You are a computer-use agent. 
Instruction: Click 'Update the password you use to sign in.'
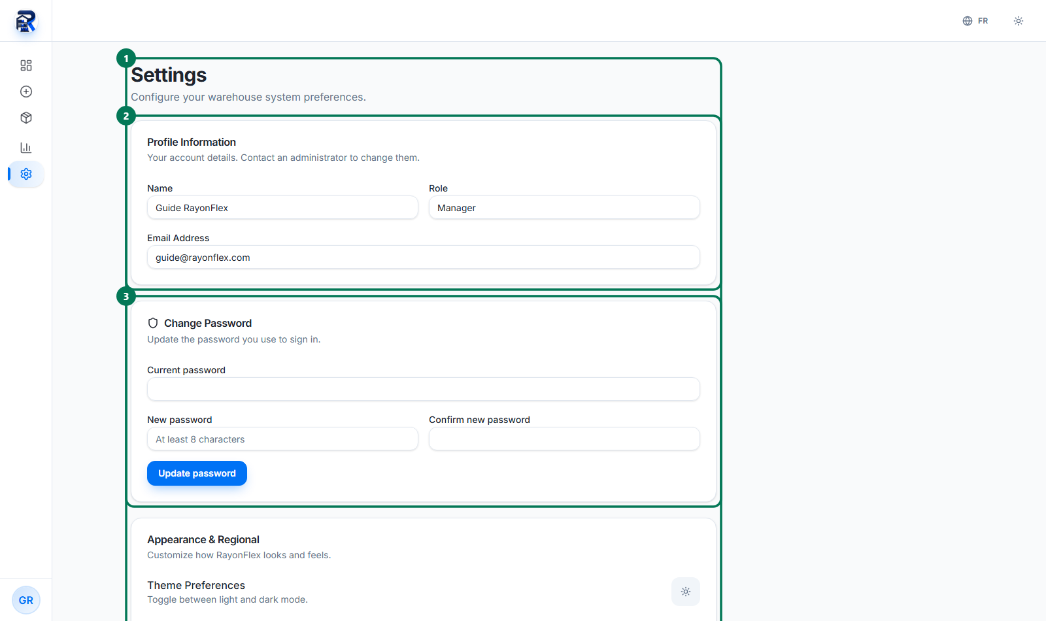click(234, 339)
